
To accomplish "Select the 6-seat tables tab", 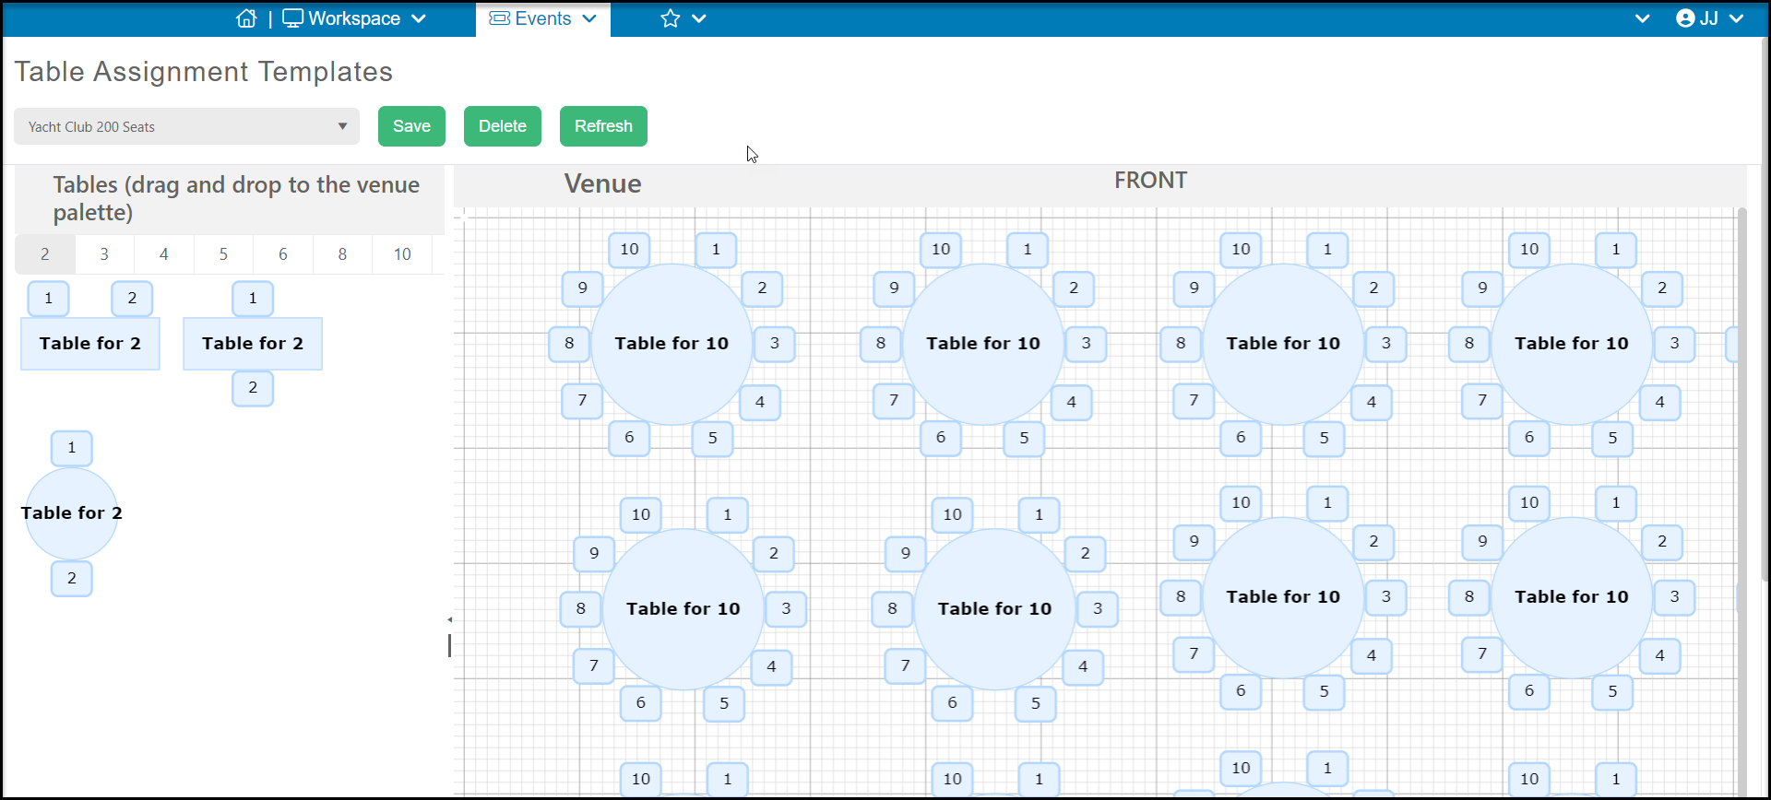I will click(283, 254).
